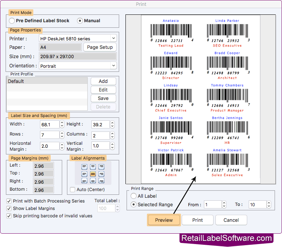Adjust the Horizontal Margin stepper
Viewport: 282px width, 247px height.
[62, 146]
